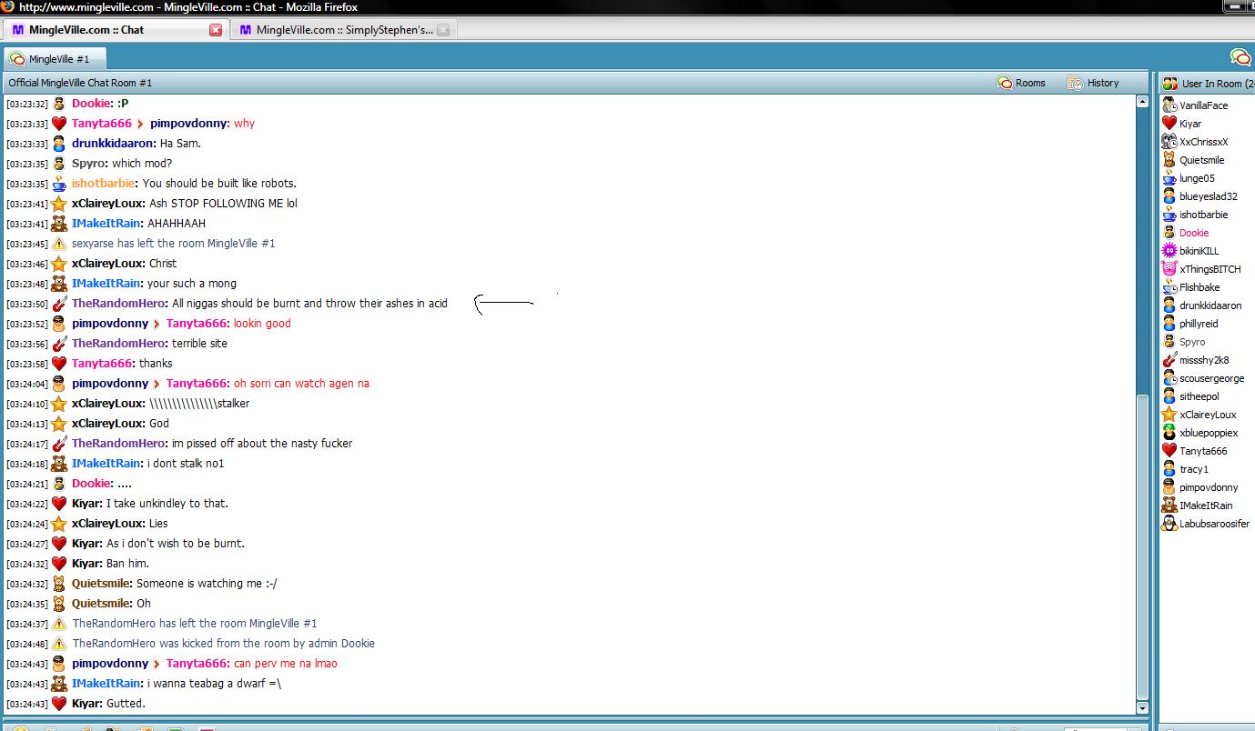The image size is (1255, 731).
Task: Click the chat bubbles icon above the user list
Action: [1240, 58]
